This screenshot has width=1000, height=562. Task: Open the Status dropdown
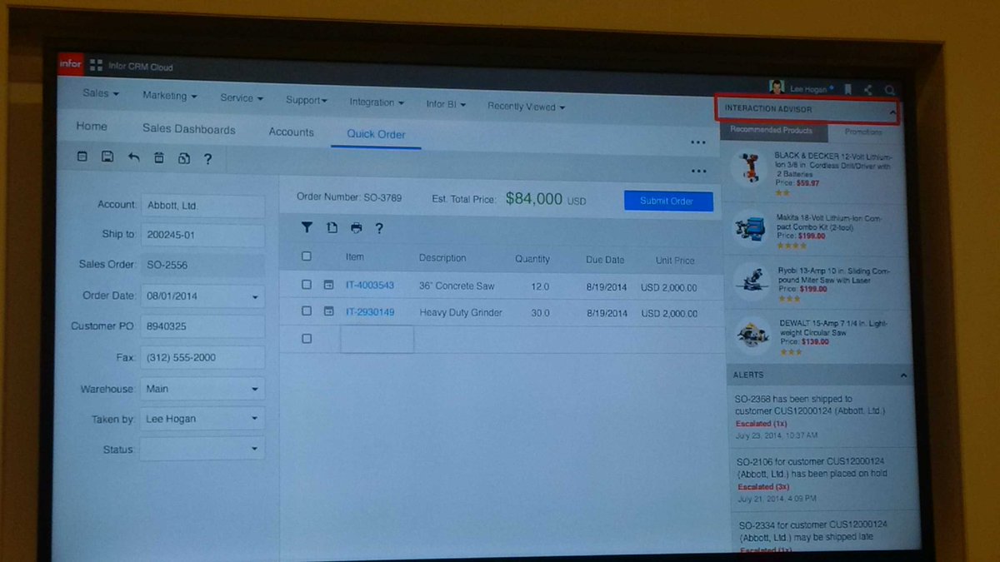[255, 450]
